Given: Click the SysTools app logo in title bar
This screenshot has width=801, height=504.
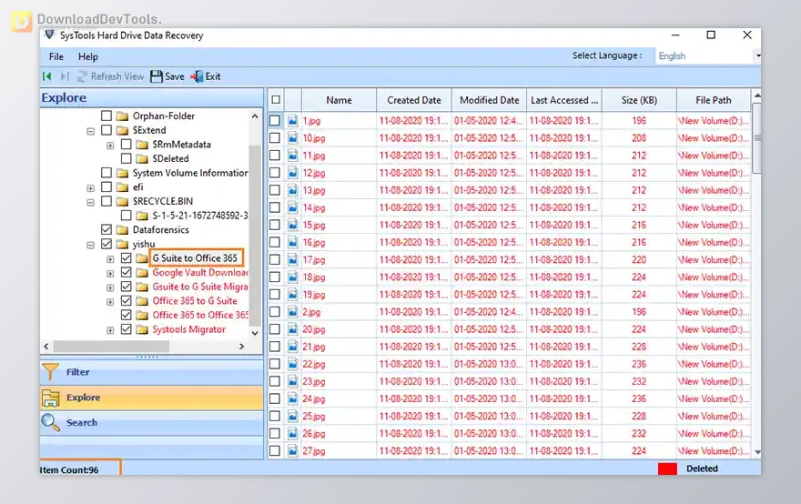Looking at the screenshot, I should (x=49, y=35).
